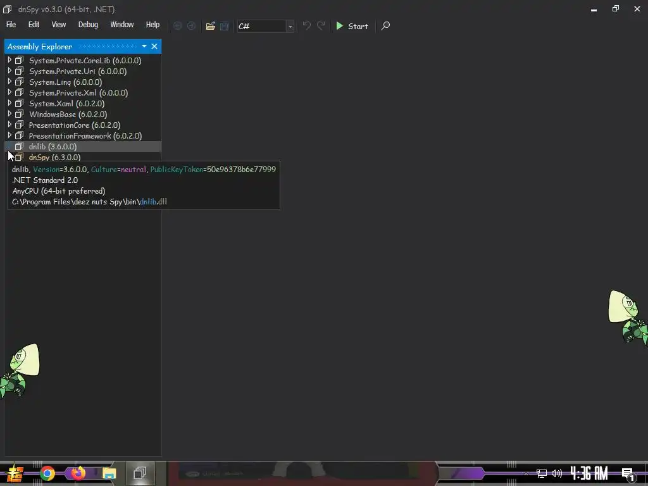648x486 pixels.
Task: Click the navigate backward arrow icon
Action: click(178, 26)
